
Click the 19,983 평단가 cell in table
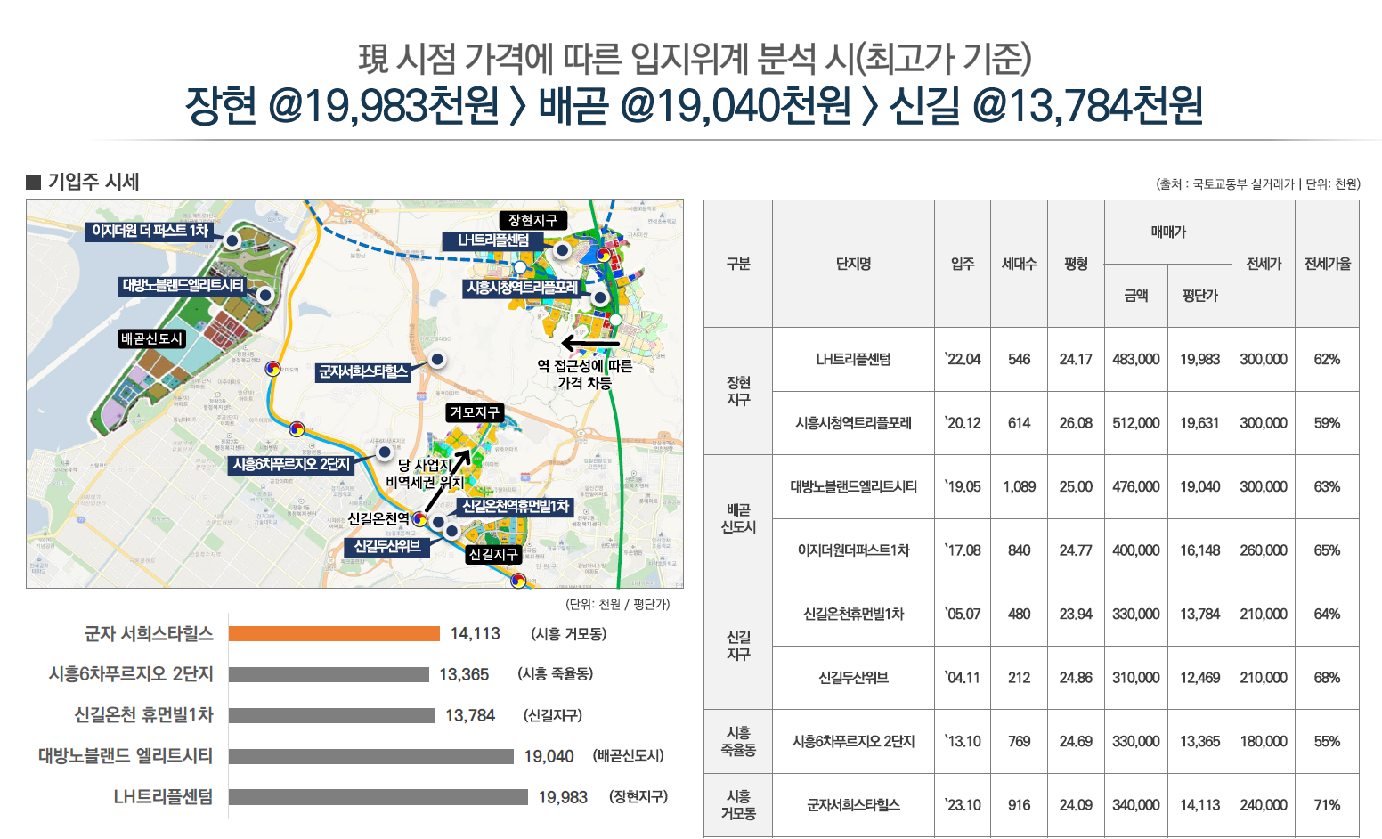pyautogui.click(x=1199, y=360)
